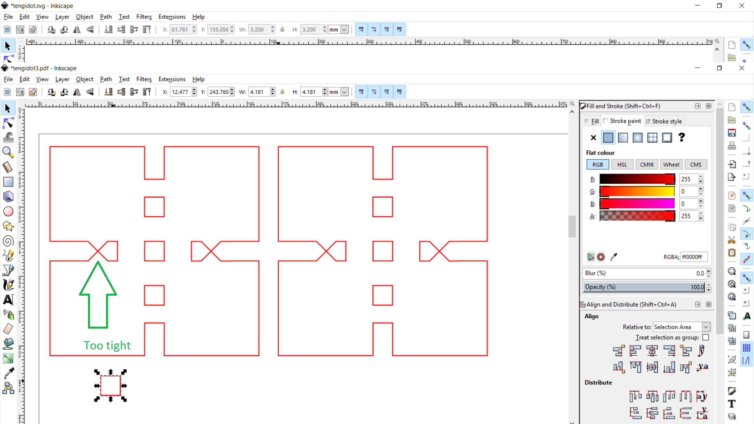The image size is (754, 424).
Task: Rotate selection 90° counter-clockwise in tengidot3 toolbar
Action: tap(51, 92)
